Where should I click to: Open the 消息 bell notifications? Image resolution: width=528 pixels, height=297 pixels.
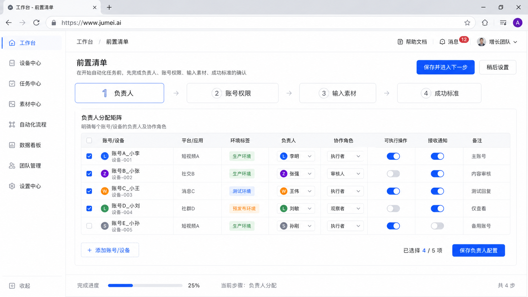pos(442,42)
